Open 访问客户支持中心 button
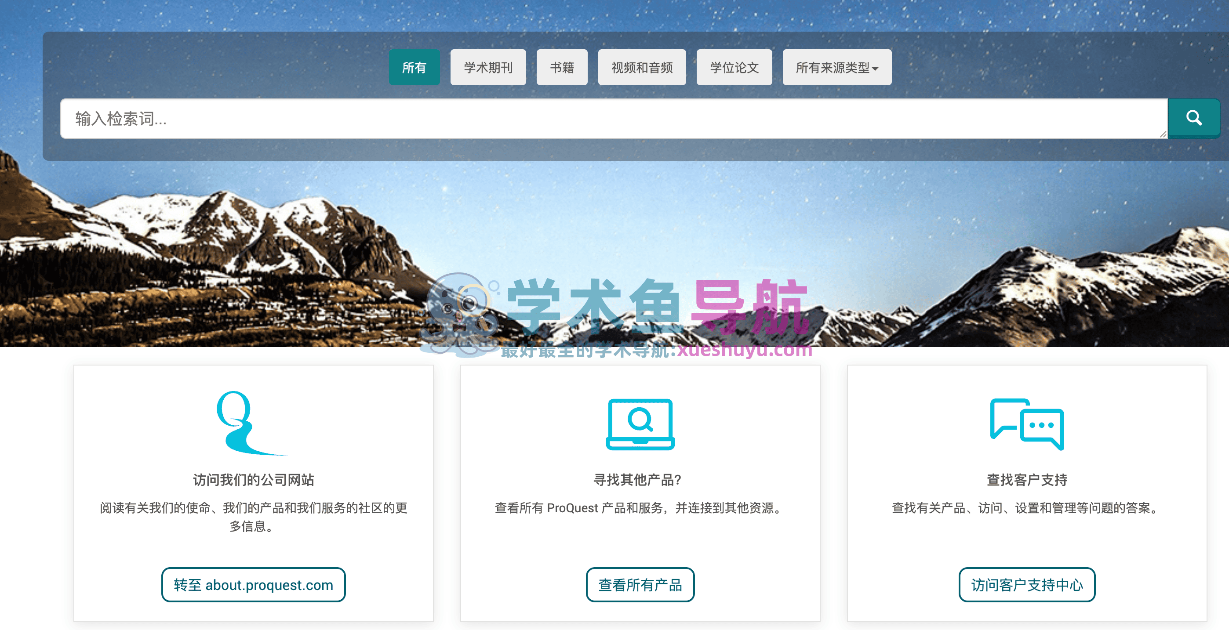Screen dimensions: 1229x630 [1027, 585]
